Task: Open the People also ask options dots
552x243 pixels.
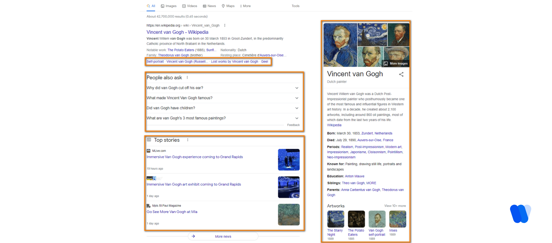Action: click(x=187, y=78)
